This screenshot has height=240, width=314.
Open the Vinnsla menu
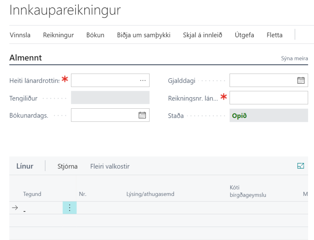coord(20,35)
